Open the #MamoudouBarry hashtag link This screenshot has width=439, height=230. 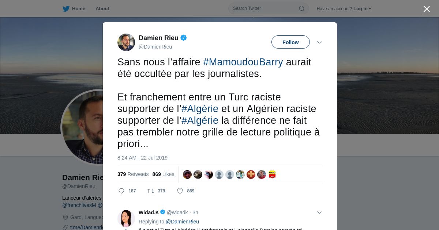[243, 62]
